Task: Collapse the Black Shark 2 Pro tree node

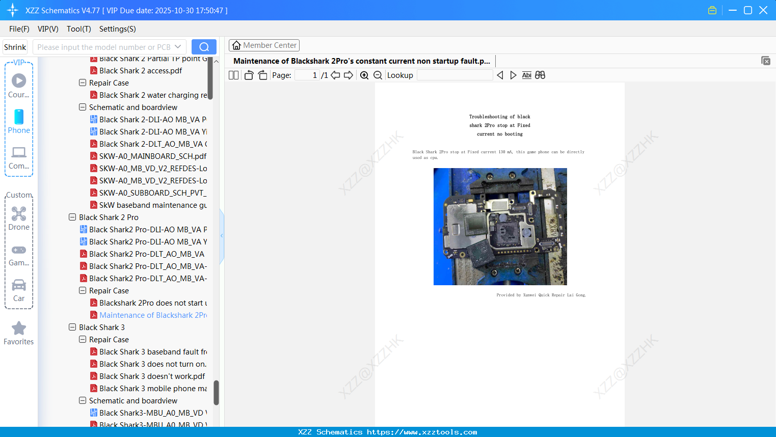Action: [72, 217]
